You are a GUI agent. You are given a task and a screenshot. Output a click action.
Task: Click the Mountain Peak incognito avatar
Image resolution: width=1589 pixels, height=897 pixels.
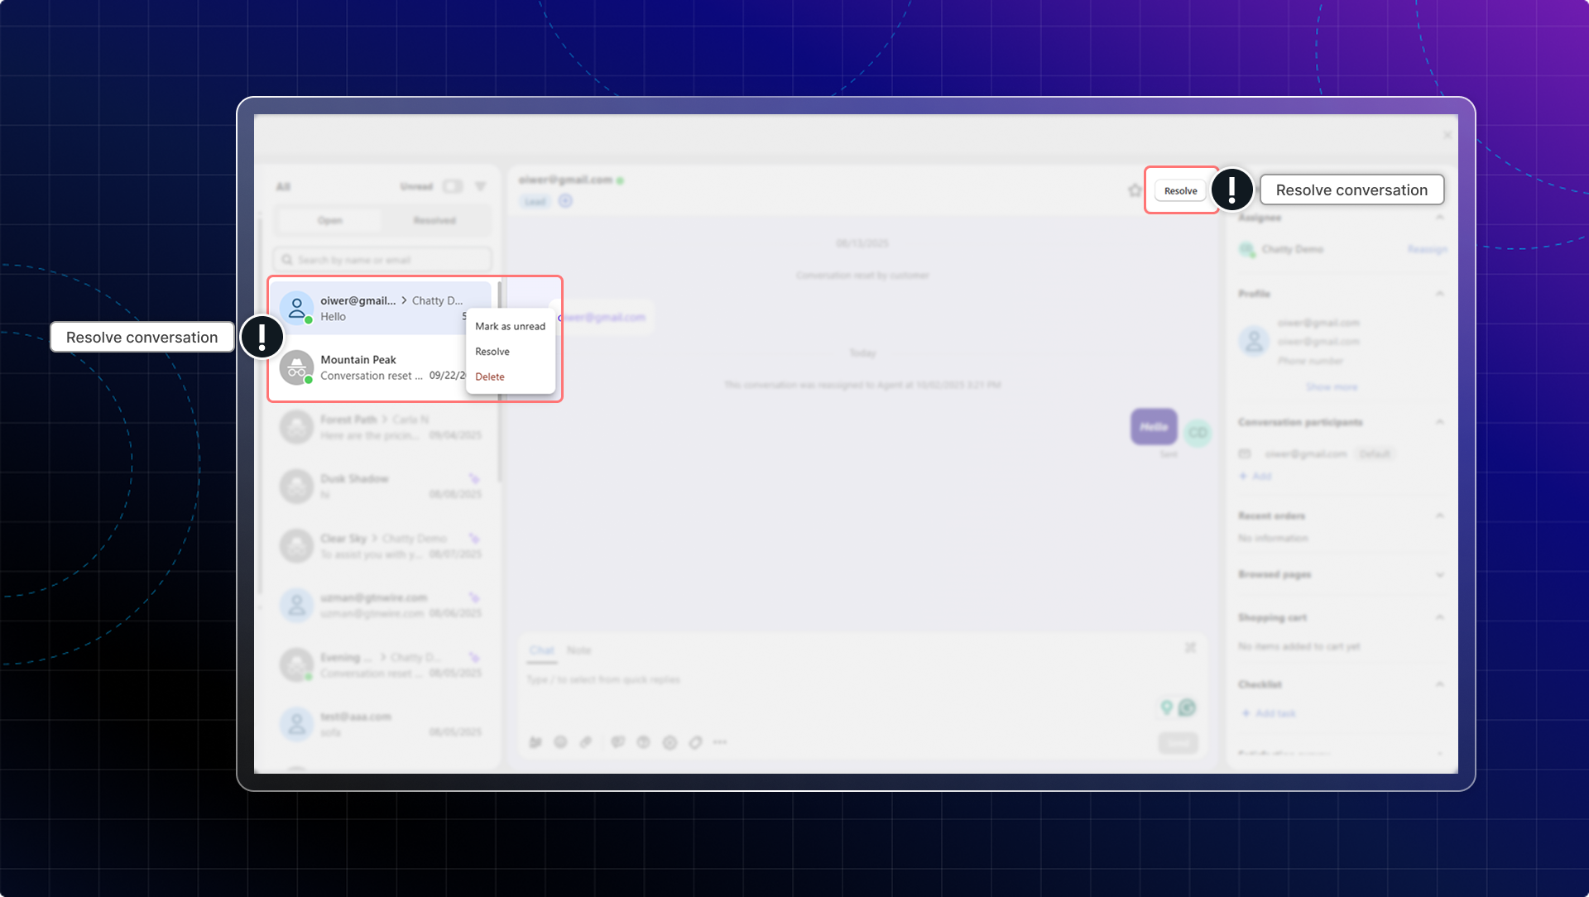click(x=296, y=367)
